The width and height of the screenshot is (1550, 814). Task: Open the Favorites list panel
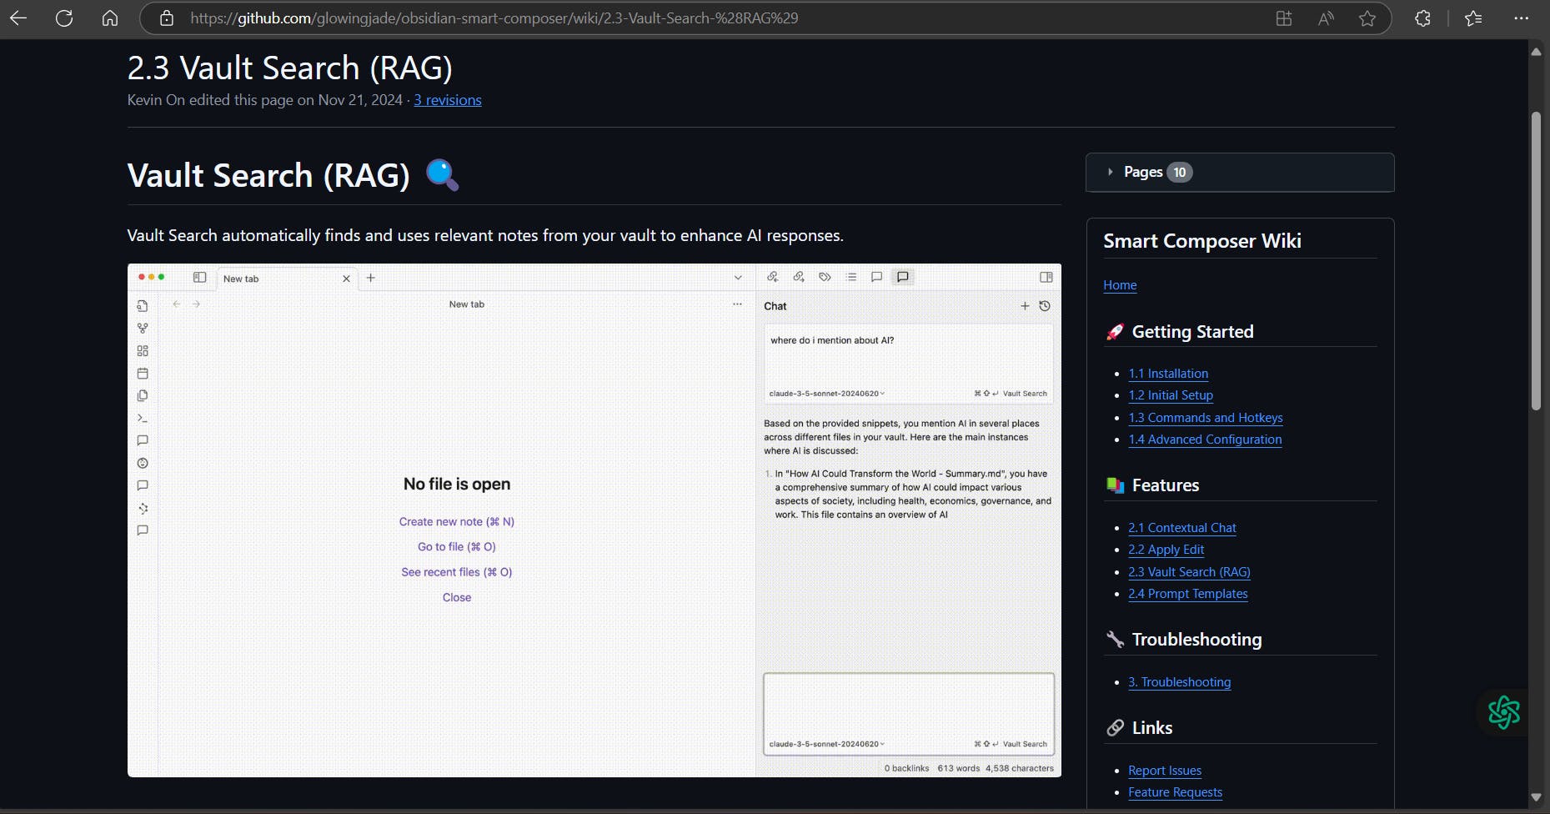1473,18
